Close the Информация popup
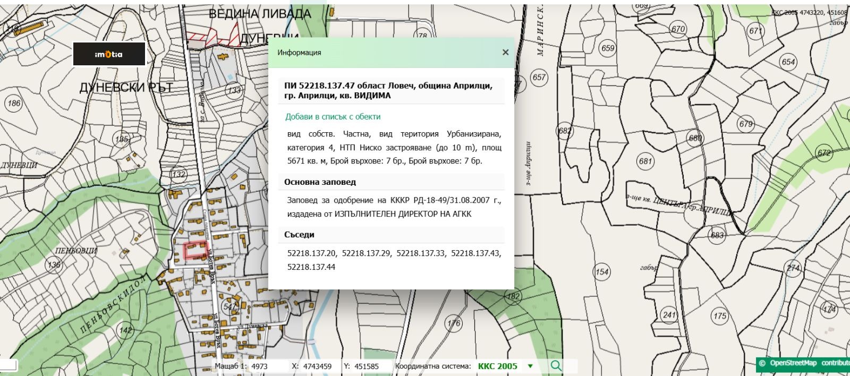The height and width of the screenshot is (376, 850). click(505, 52)
